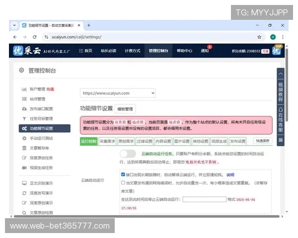The width and height of the screenshot is (298, 238).
Task: Click the red 充值 link in sidebar
Action: [50, 89]
